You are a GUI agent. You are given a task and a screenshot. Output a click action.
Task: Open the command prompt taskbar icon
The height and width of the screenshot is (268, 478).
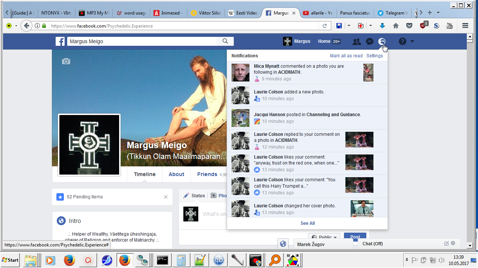pos(162,260)
